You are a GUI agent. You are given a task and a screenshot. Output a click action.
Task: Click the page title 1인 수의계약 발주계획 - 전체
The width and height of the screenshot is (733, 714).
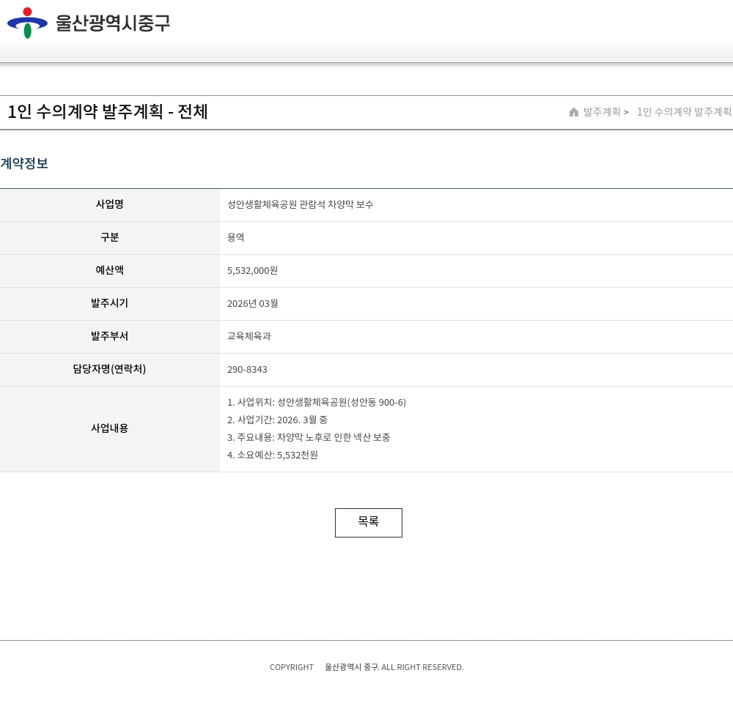click(108, 112)
